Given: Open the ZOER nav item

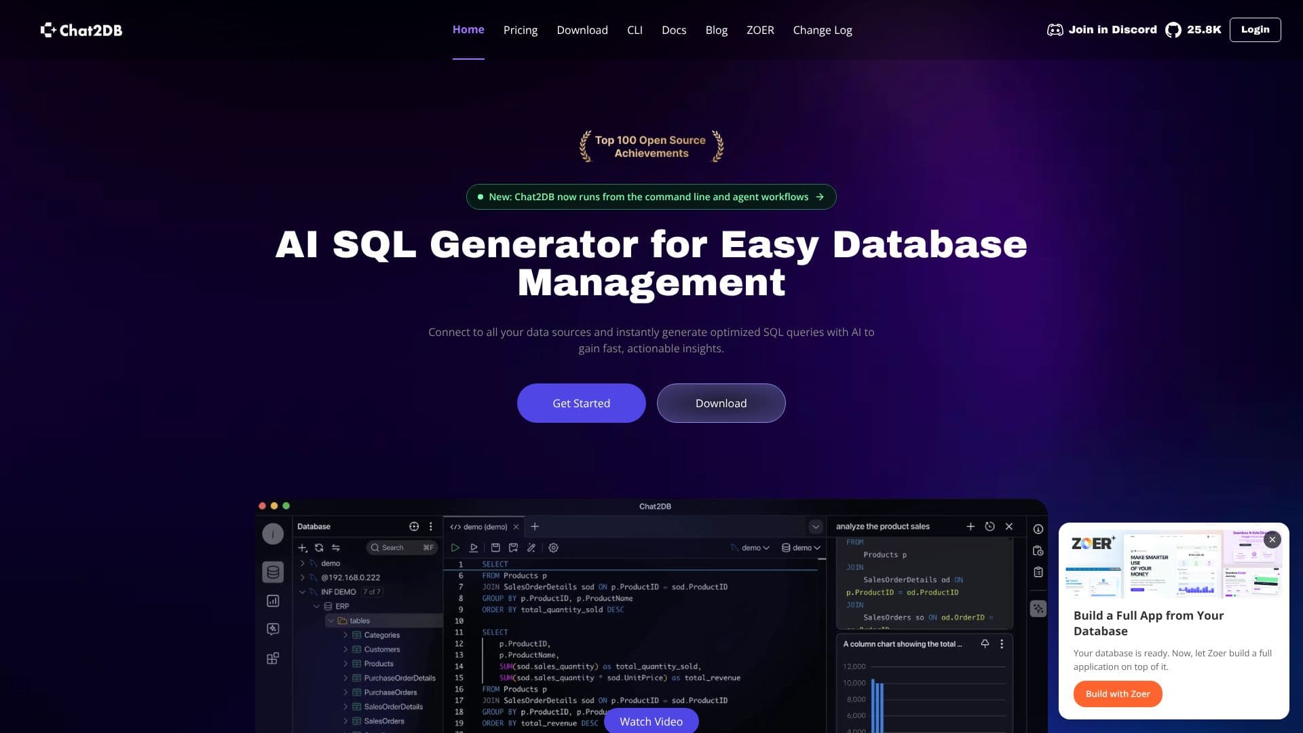Looking at the screenshot, I should pos(760,30).
